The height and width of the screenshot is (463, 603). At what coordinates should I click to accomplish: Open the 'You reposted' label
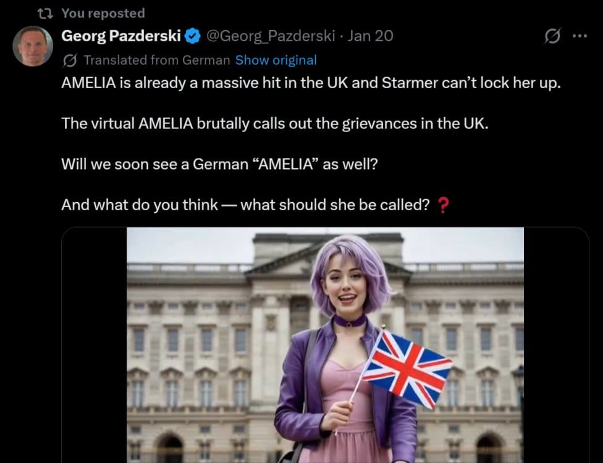[x=103, y=14]
